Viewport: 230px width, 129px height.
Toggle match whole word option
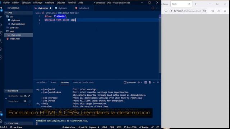25,96
